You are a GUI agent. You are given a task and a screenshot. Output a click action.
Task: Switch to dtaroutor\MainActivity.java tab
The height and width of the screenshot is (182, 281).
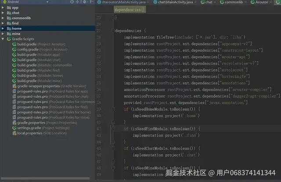click(124, 2)
